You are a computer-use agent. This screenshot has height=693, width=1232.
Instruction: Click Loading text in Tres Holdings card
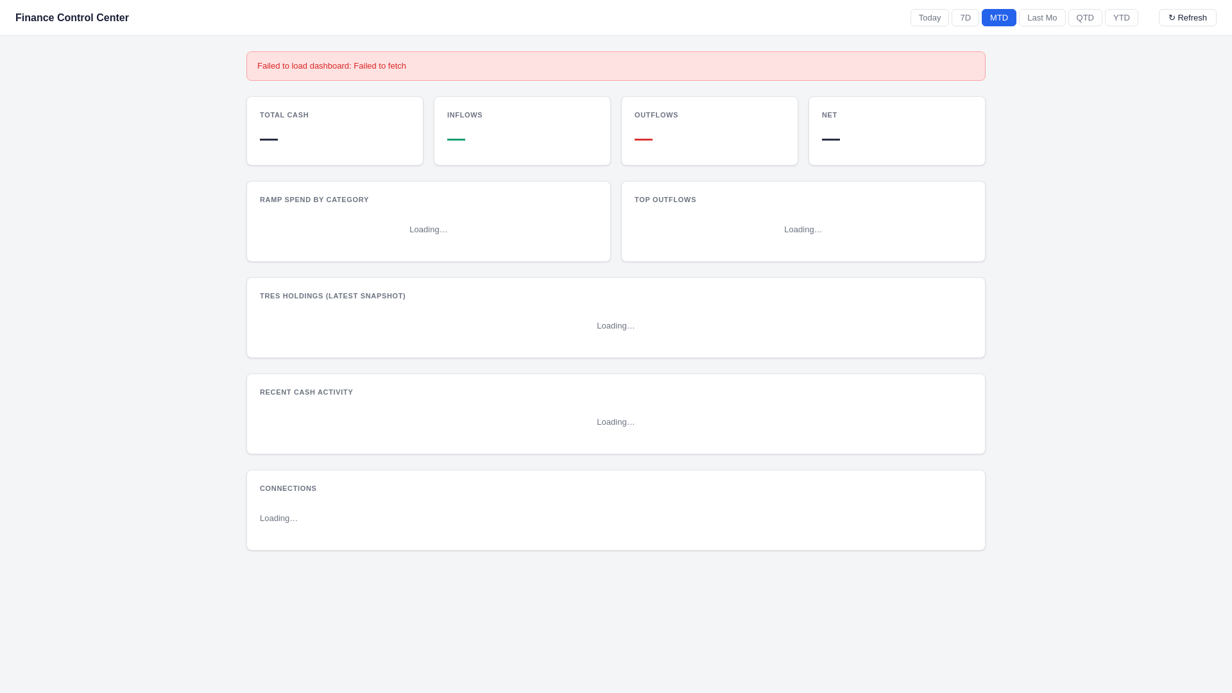coord(616,326)
